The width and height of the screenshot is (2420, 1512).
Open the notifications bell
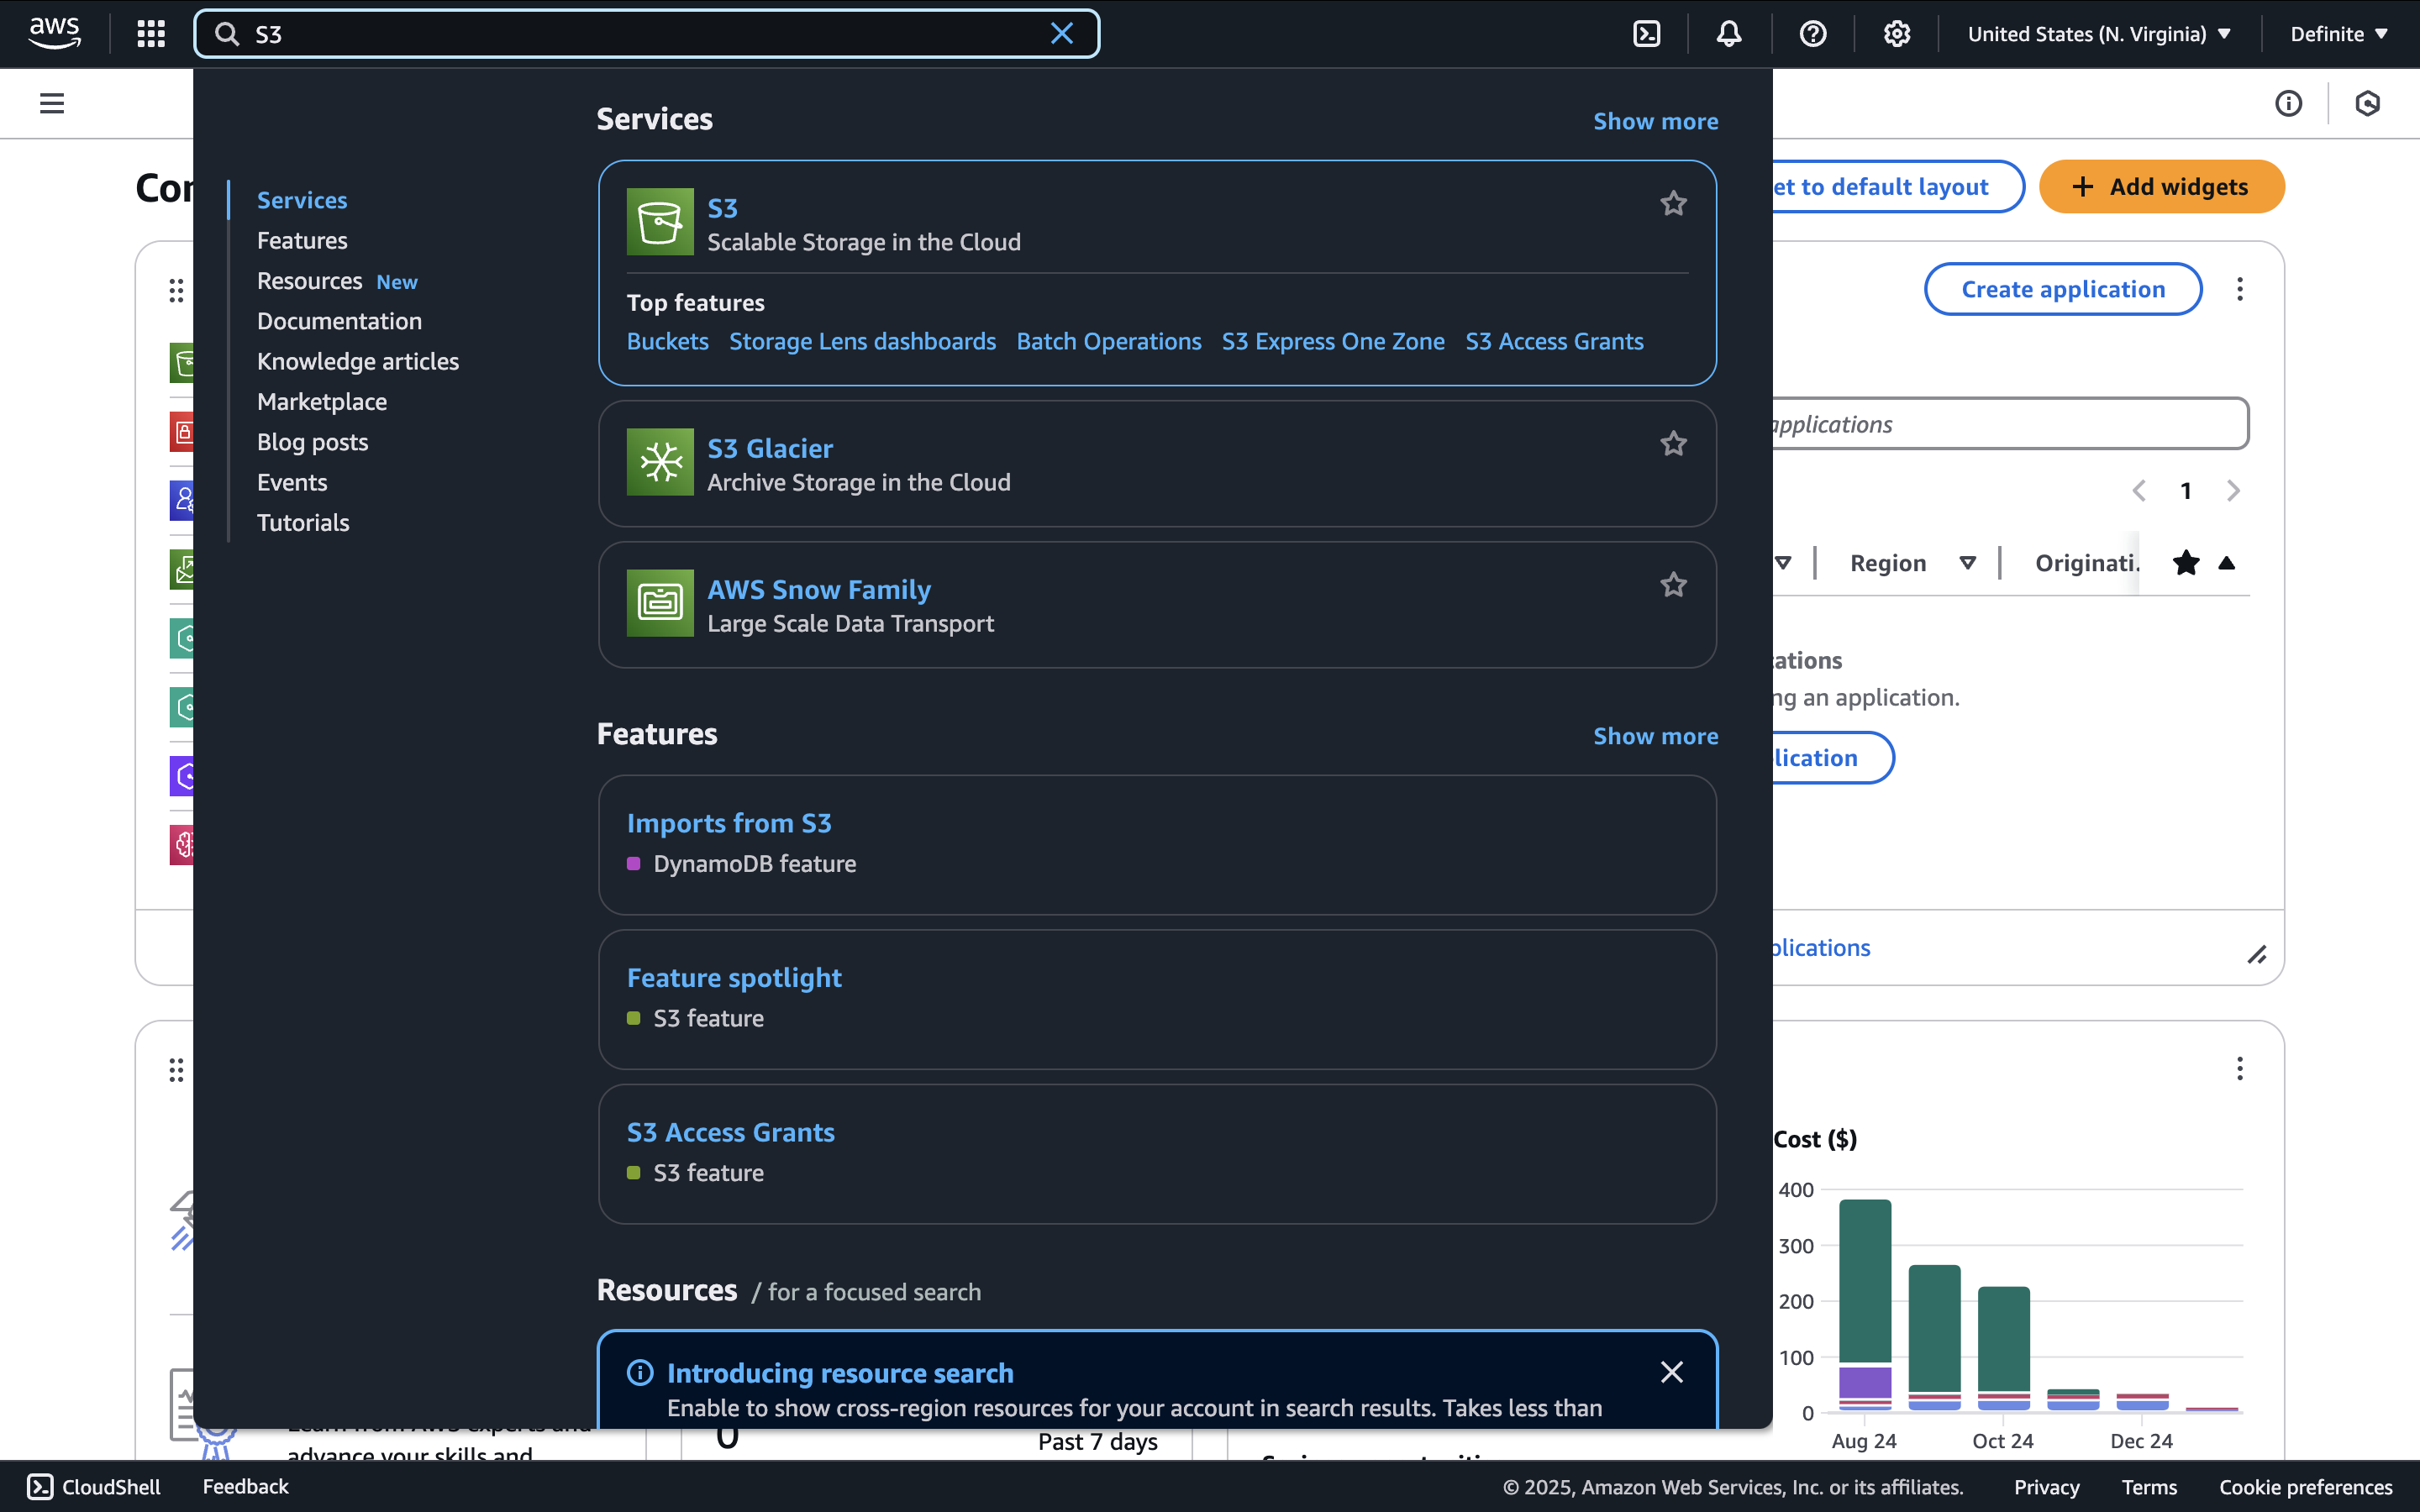pyautogui.click(x=1729, y=34)
